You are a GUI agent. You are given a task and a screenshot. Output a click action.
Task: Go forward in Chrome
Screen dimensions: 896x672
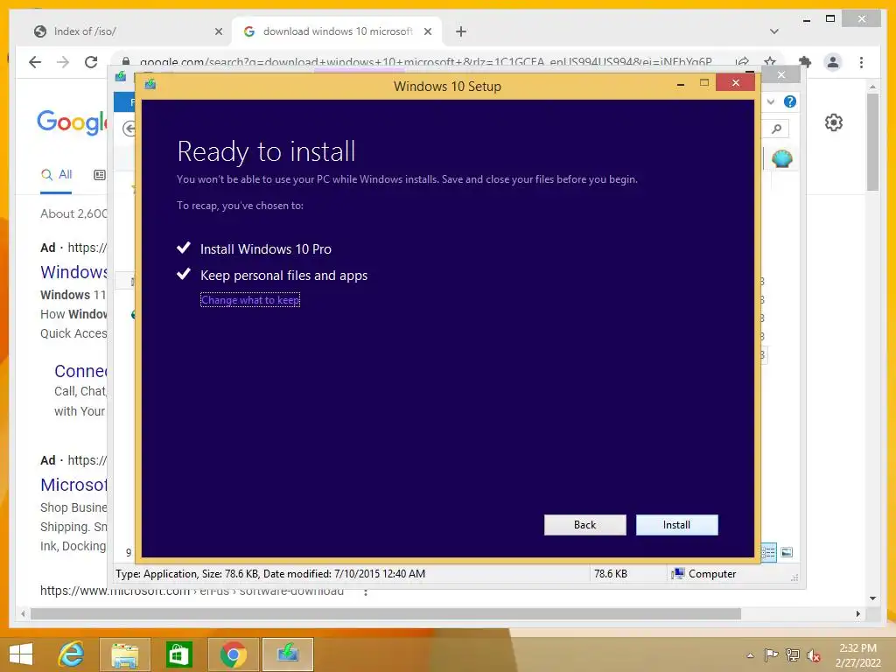click(63, 62)
